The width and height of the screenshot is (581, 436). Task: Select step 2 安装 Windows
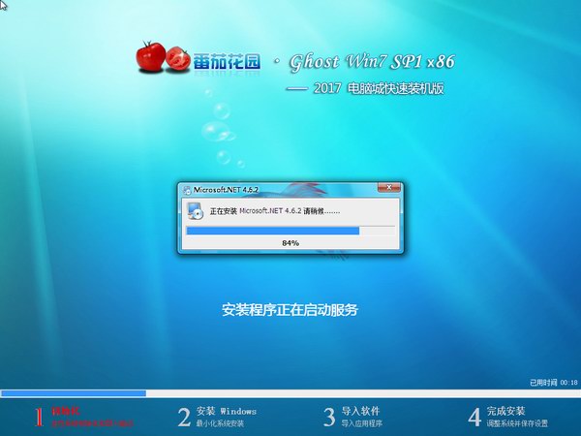pos(217,417)
